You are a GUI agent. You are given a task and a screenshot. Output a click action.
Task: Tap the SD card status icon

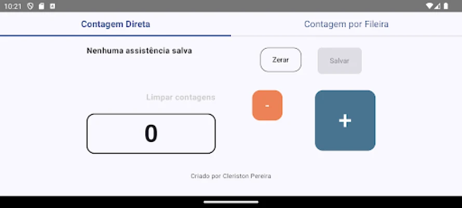[42, 6]
